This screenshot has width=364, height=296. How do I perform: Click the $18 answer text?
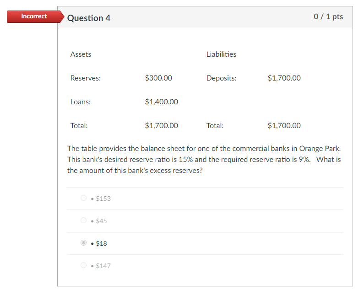[102, 243]
